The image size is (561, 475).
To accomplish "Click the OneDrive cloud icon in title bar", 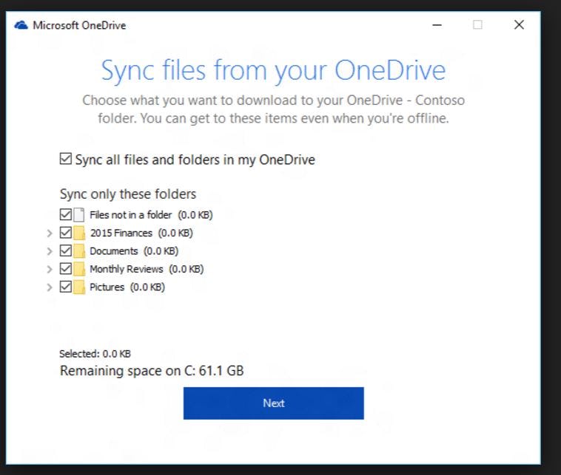I will point(21,25).
